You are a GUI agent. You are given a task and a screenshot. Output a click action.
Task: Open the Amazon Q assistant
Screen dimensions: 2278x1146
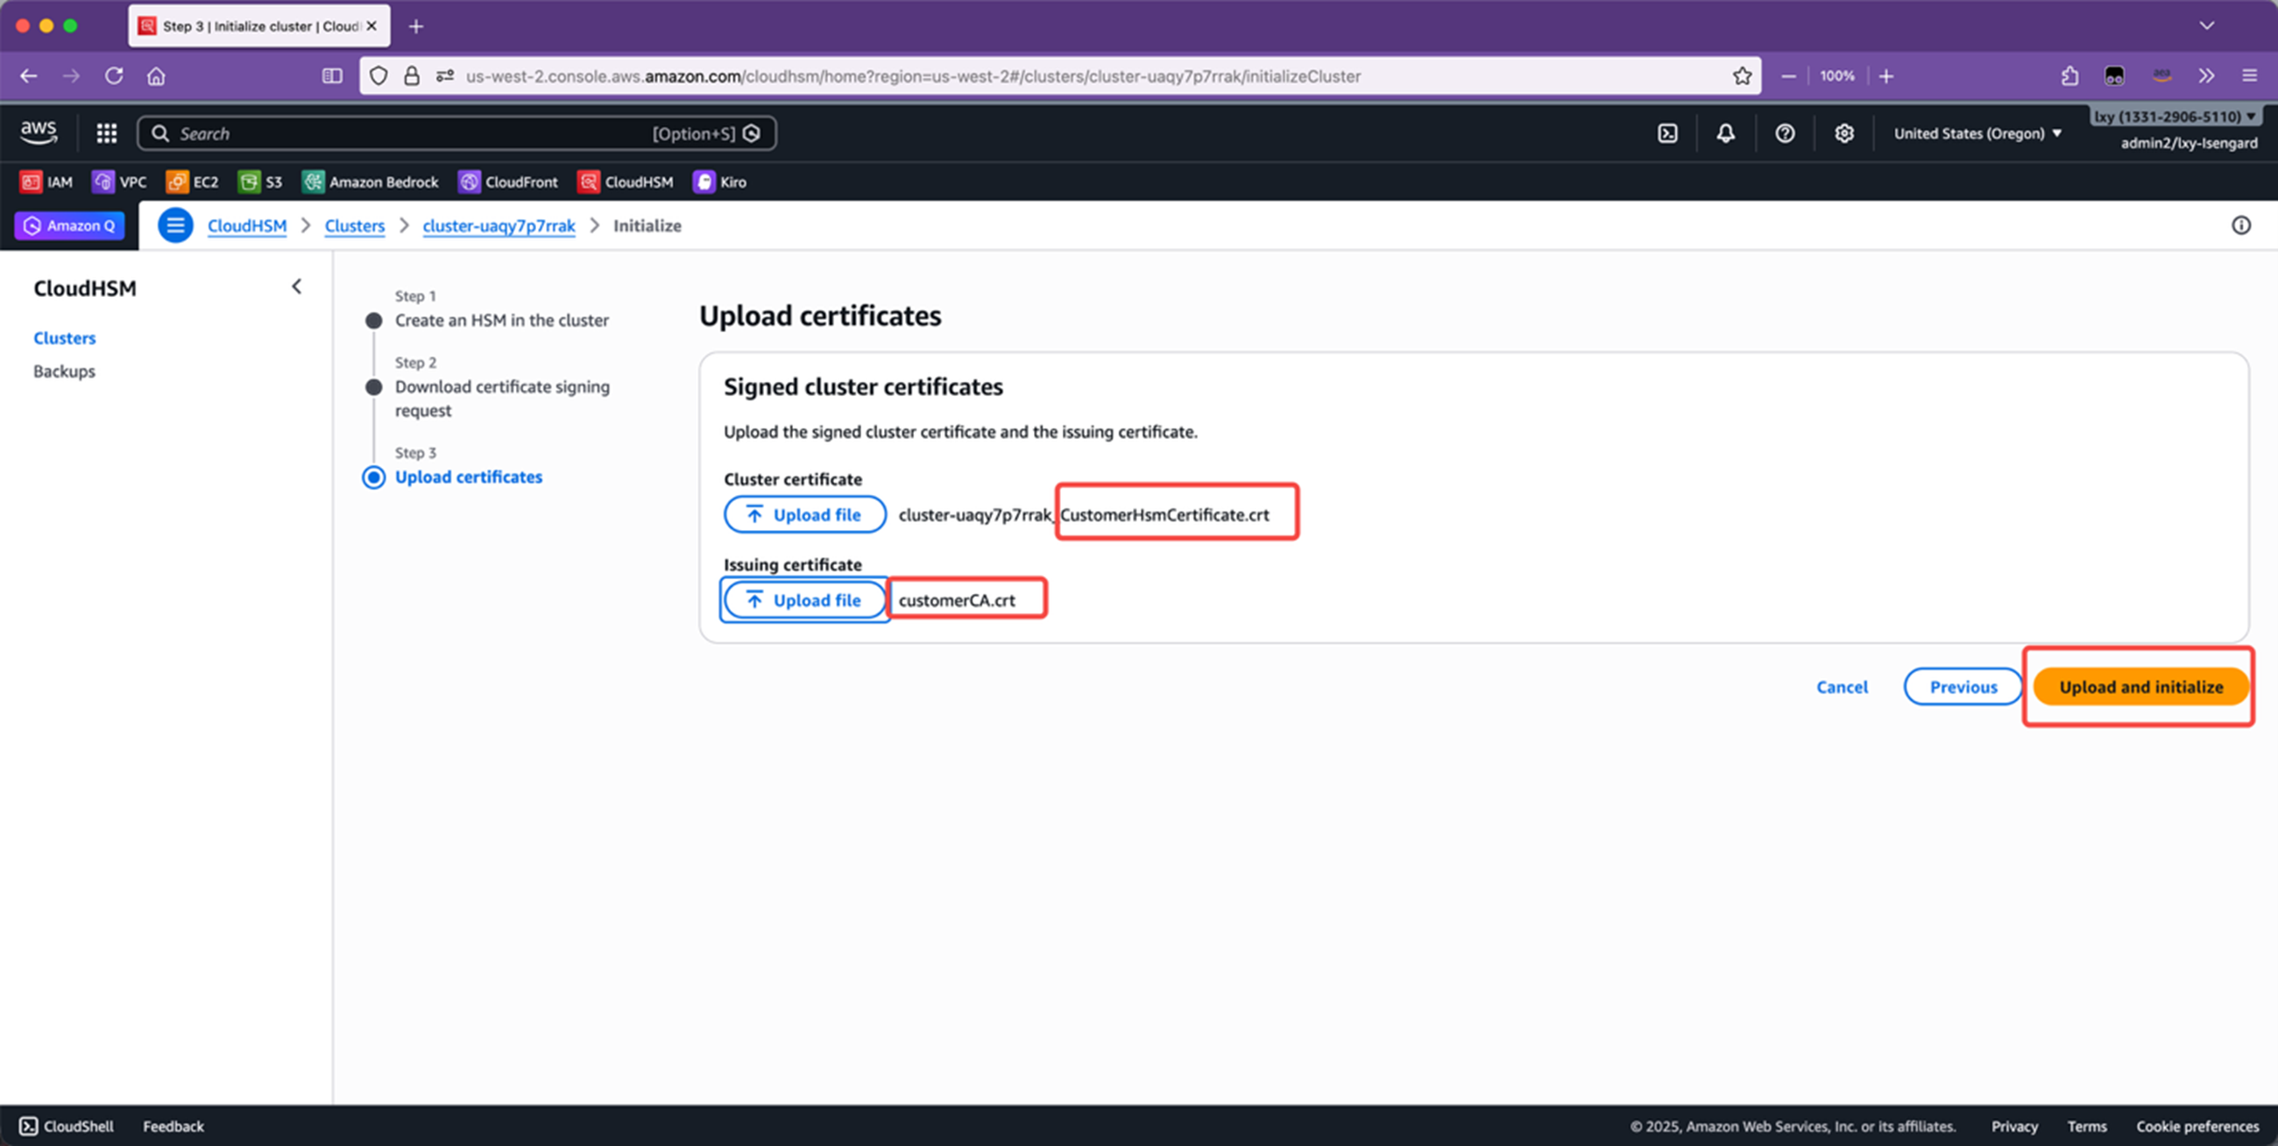[x=70, y=225]
